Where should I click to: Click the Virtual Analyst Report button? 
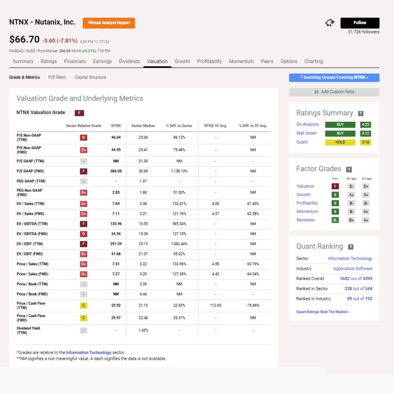pos(109,23)
